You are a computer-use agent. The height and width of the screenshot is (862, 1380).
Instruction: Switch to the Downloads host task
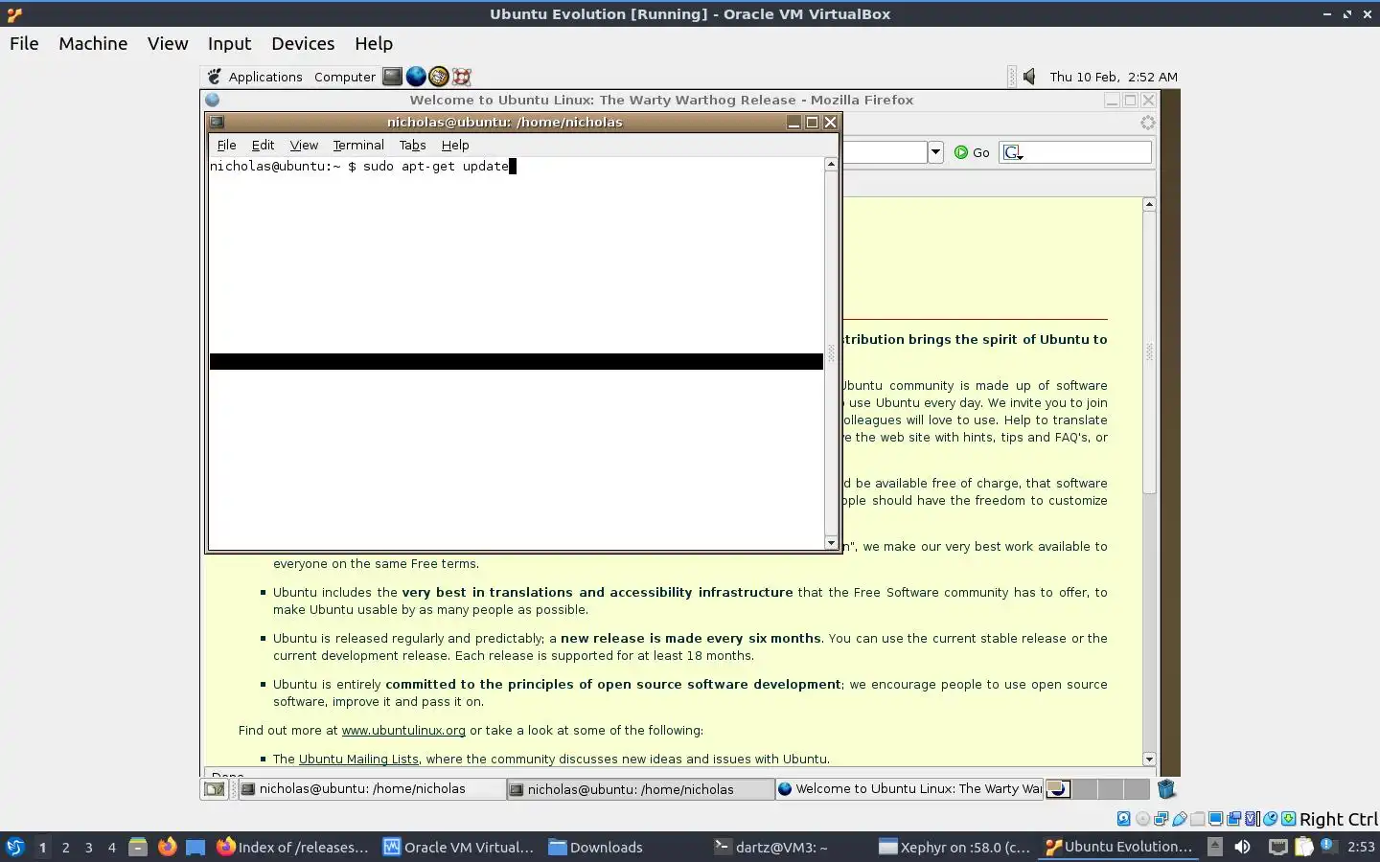(x=596, y=847)
